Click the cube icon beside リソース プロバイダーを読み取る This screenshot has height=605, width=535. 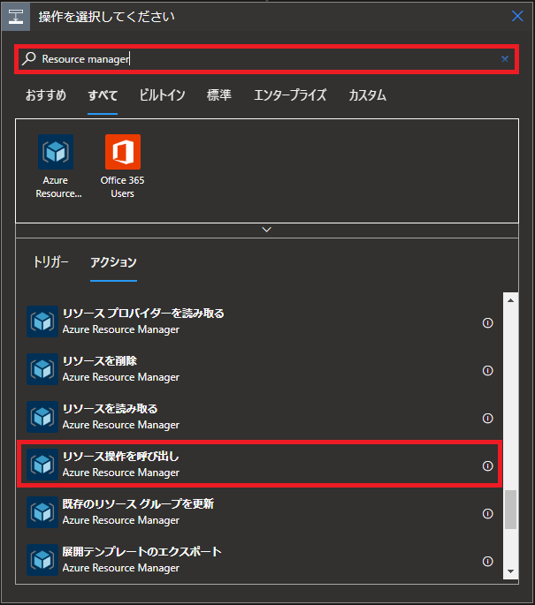[x=42, y=321]
